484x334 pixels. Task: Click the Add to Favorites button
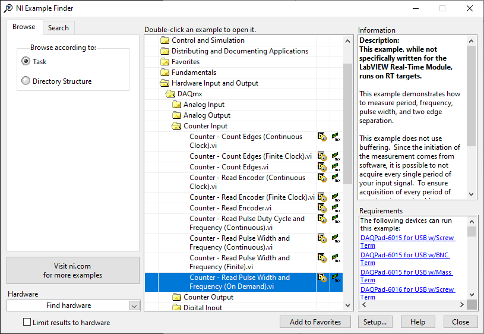315,322
